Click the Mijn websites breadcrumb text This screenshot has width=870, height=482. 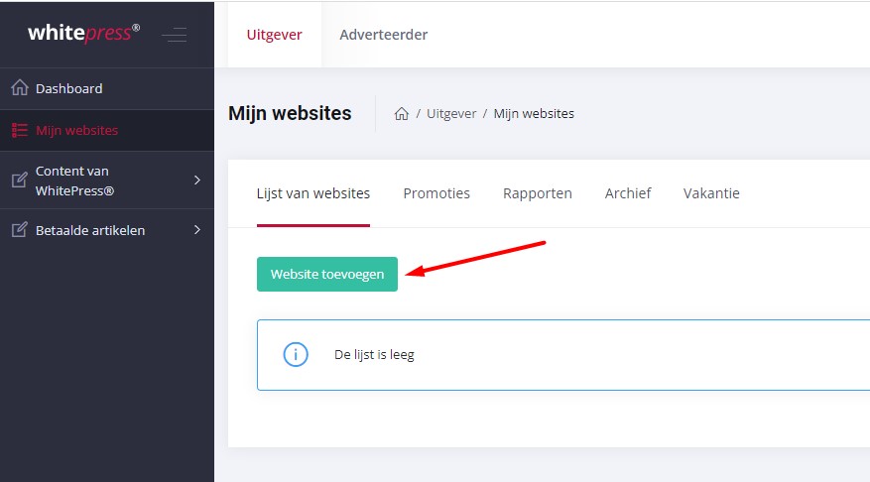click(x=534, y=114)
